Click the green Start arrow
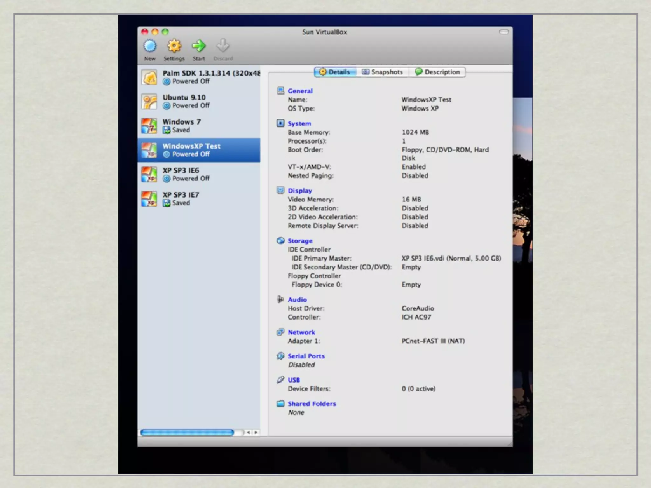This screenshot has height=488, width=651. click(199, 46)
